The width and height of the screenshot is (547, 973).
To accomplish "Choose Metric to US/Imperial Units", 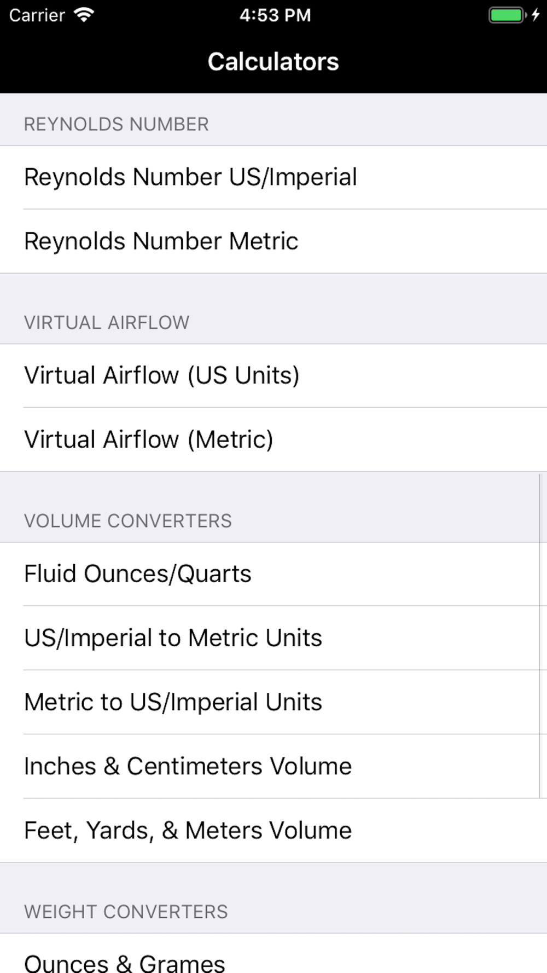I will click(273, 702).
